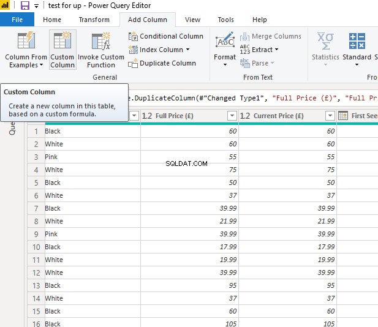Click the Power BI logo icon
This screenshot has width=378, height=327.
(x=5, y=5)
